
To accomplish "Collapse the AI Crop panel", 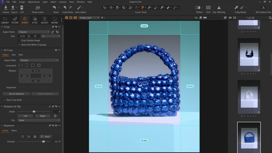I will click(2, 50).
